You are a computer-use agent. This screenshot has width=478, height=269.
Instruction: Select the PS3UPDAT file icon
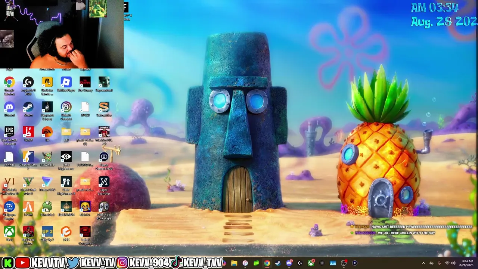(x=85, y=159)
